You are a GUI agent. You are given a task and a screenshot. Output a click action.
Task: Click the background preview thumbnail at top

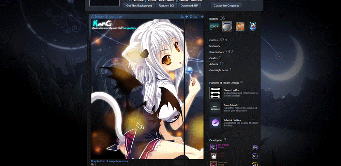[105, 3]
